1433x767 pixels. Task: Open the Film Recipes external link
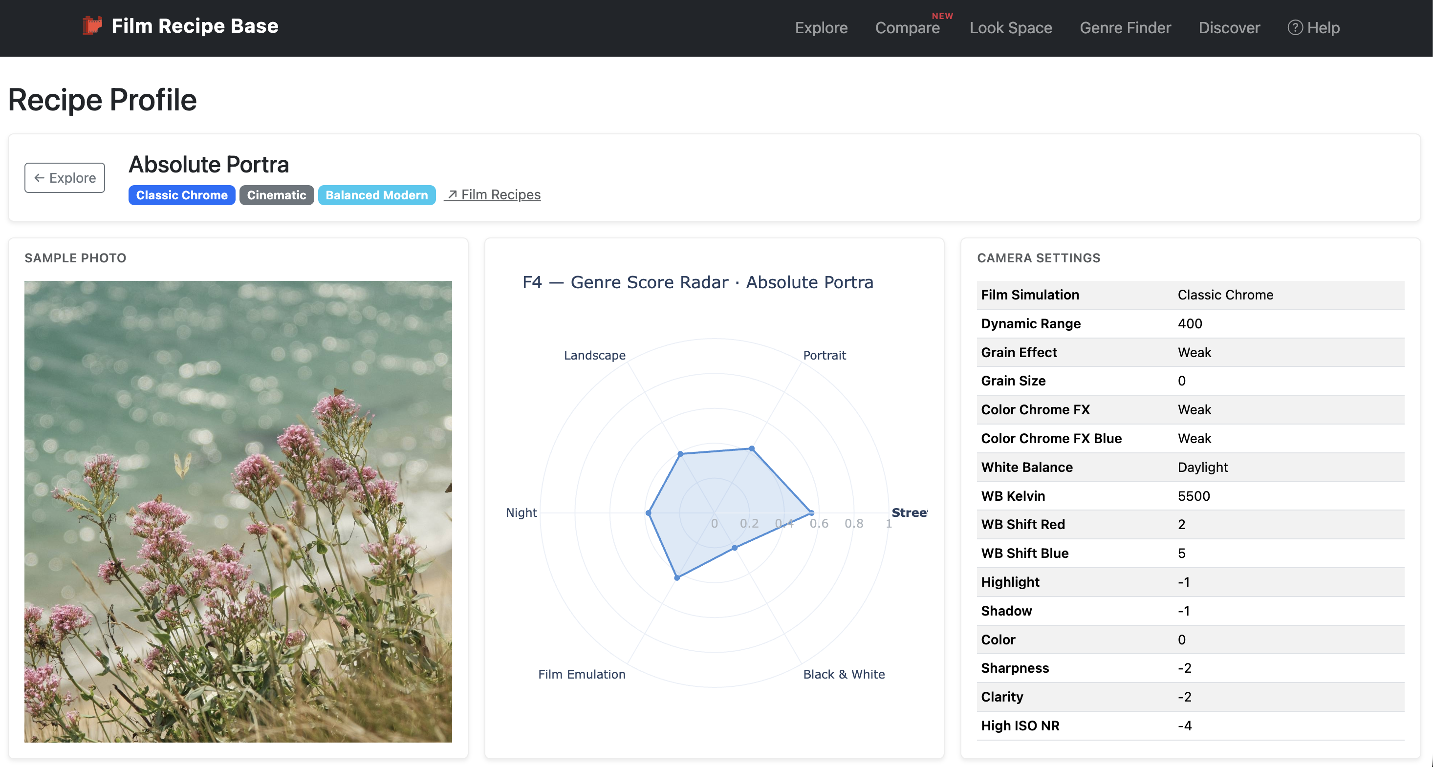click(x=492, y=194)
